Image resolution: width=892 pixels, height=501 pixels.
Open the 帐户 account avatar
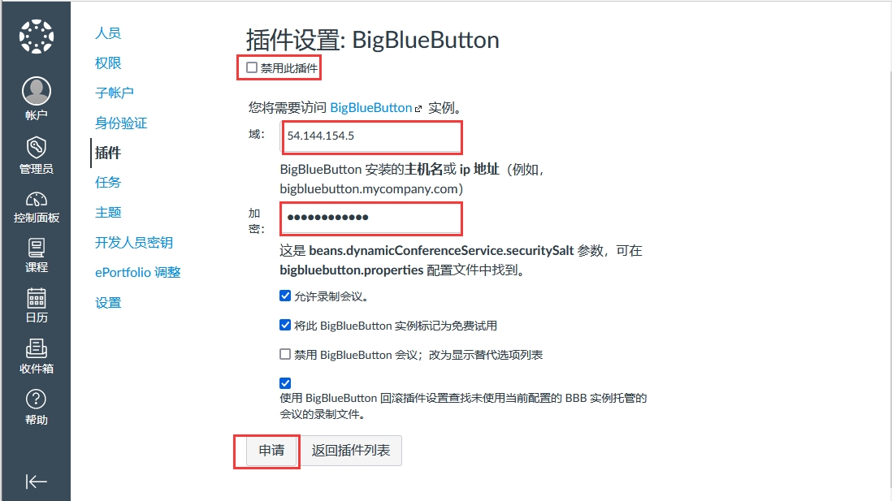point(37,91)
